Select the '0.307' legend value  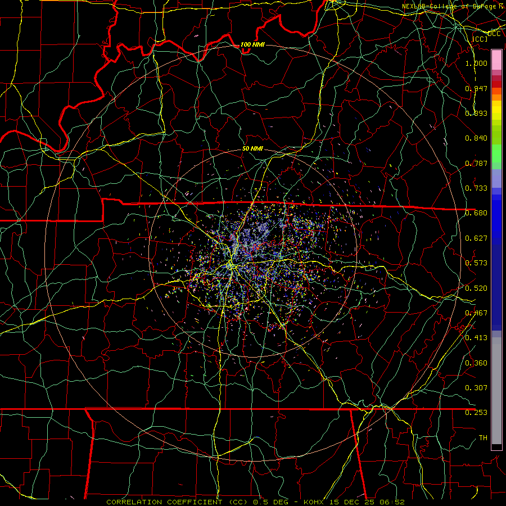[x=476, y=388]
